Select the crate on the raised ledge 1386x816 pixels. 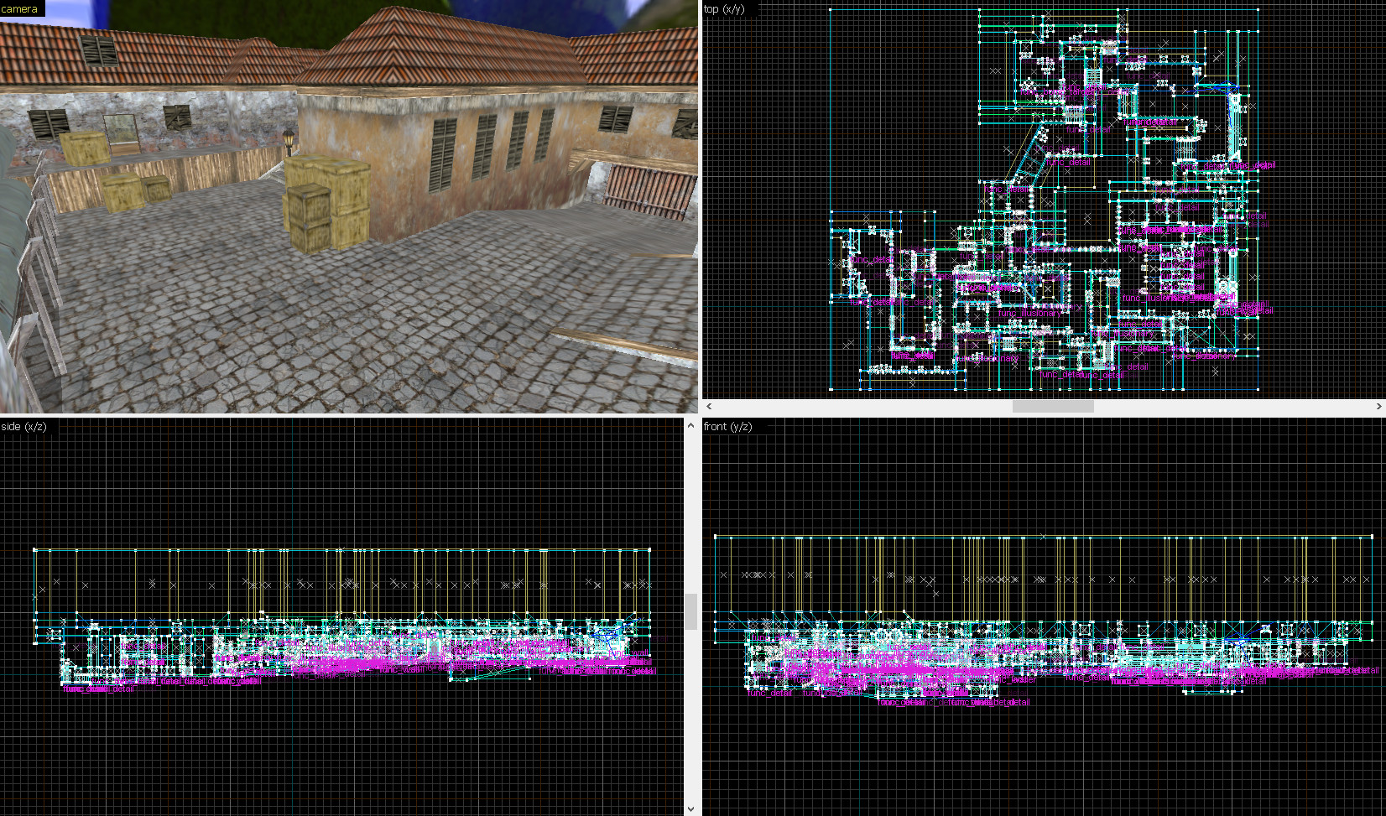[x=84, y=148]
